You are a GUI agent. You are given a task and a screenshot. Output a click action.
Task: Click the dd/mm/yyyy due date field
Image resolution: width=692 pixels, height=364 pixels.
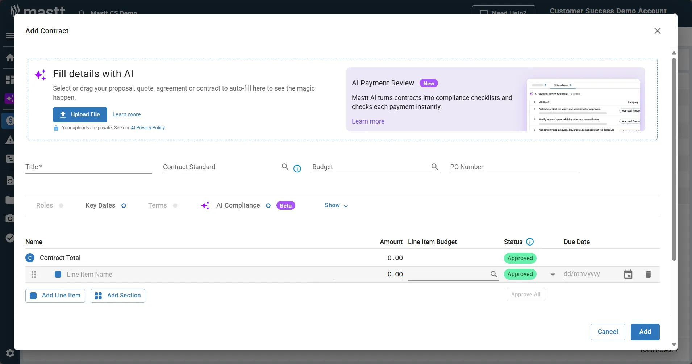(x=592, y=274)
